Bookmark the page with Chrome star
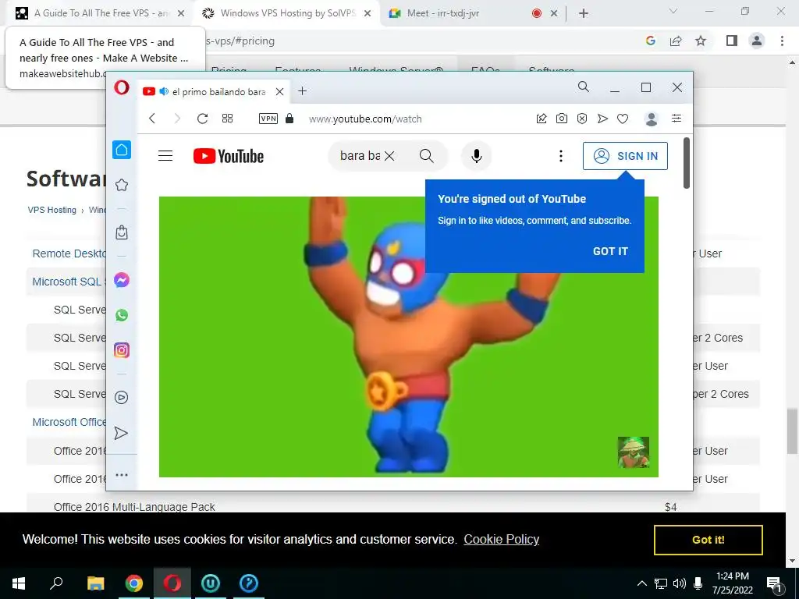Image resolution: width=799 pixels, height=599 pixels. pos(701,41)
